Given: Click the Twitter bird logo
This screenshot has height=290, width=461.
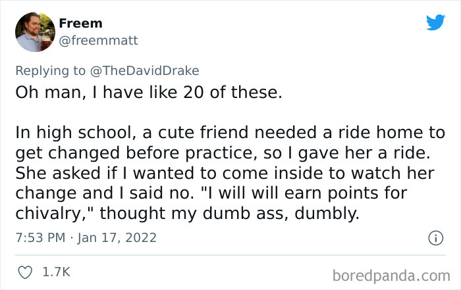Looking at the screenshot, I should [x=435, y=23].
